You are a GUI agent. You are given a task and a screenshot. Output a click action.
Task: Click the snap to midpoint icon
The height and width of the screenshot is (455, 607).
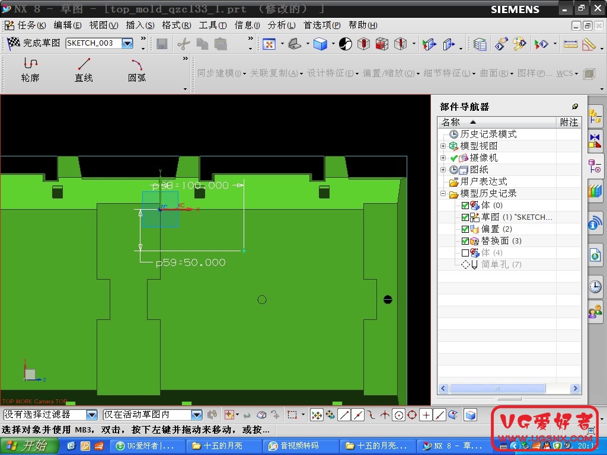358,415
